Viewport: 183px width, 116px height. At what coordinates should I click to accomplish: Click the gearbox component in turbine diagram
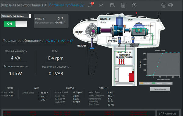click(117, 30)
